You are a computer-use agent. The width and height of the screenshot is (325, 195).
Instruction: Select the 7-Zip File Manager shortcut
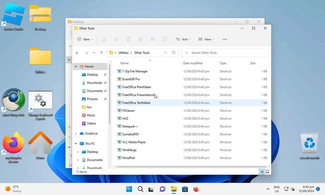coord(192,71)
